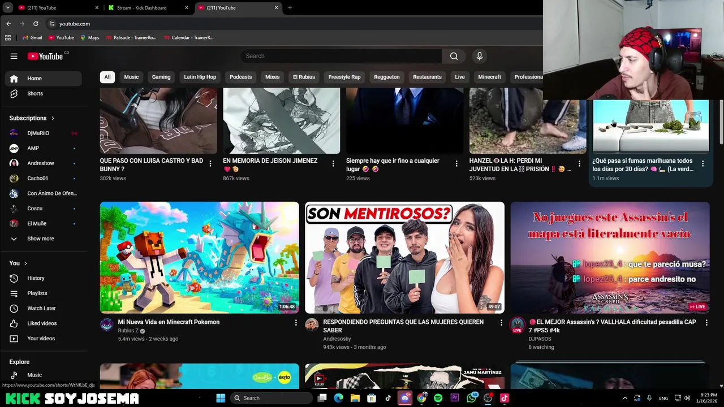Viewport: 724px width, 407px height.
Task: Open options for RESPONDIENDO PREGUNTAS video
Action: 501,322
